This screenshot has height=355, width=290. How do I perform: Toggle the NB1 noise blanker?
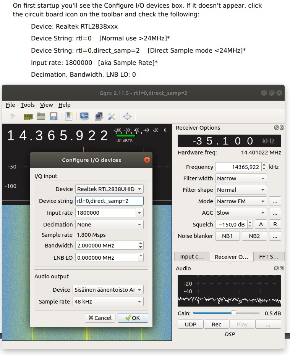pyautogui.click(x=227, y=236)
